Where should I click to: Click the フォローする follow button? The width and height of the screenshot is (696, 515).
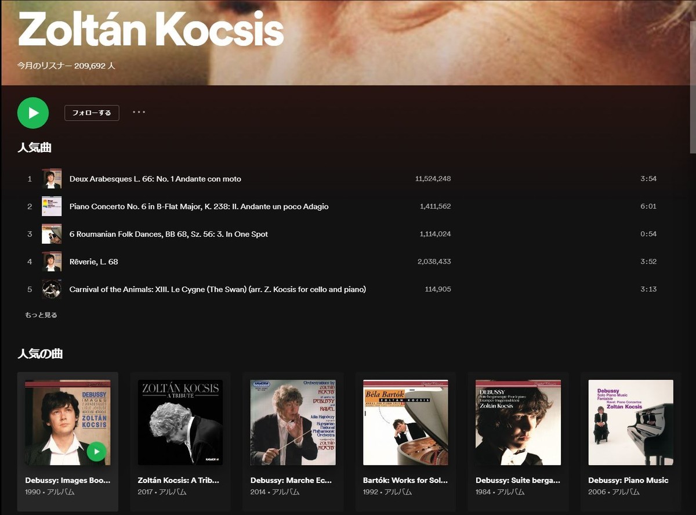[92, 113]
